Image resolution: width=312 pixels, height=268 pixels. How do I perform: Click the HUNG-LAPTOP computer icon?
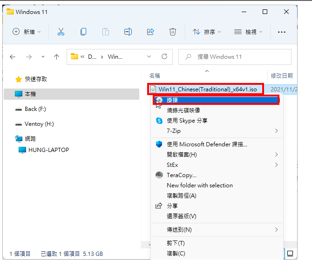click(22, 150)
